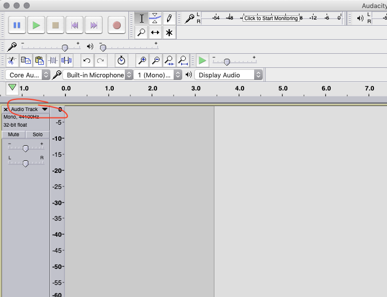Click the Stop transport button
The height and width of the screenshot is (297, 387).
(x=55, y=25)
